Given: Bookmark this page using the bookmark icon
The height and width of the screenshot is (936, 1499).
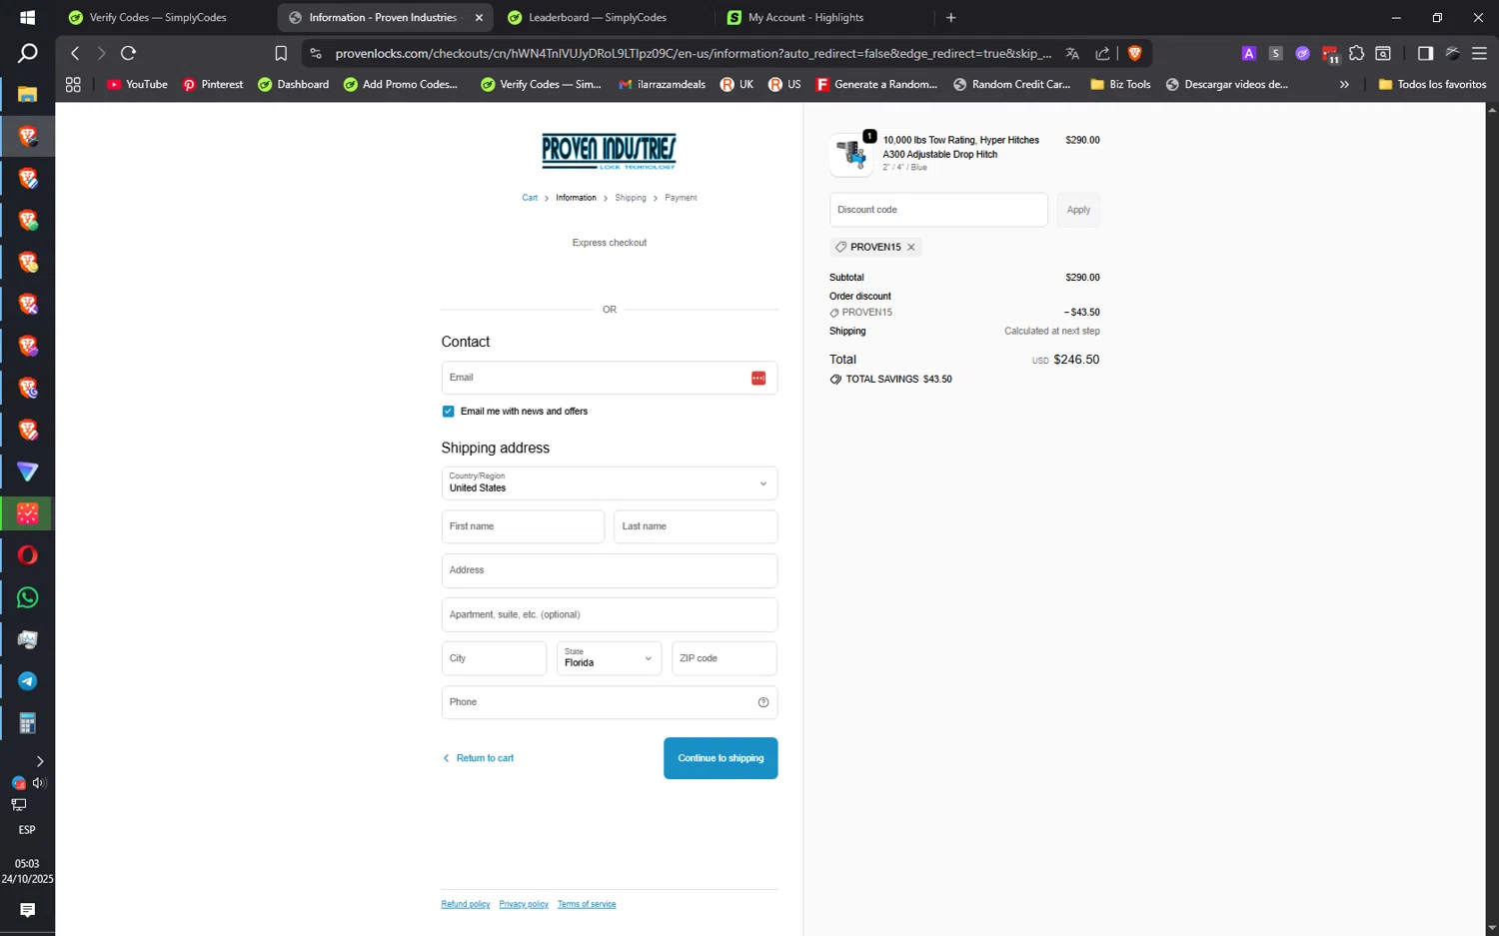Looking at the screenshot, I should 281,53.
